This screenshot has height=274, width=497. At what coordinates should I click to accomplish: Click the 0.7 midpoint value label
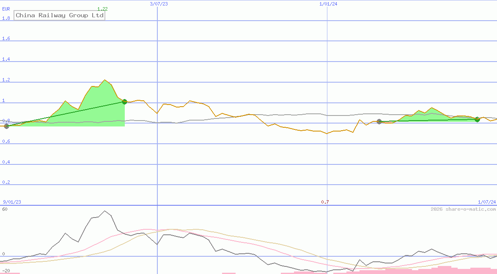325,202
